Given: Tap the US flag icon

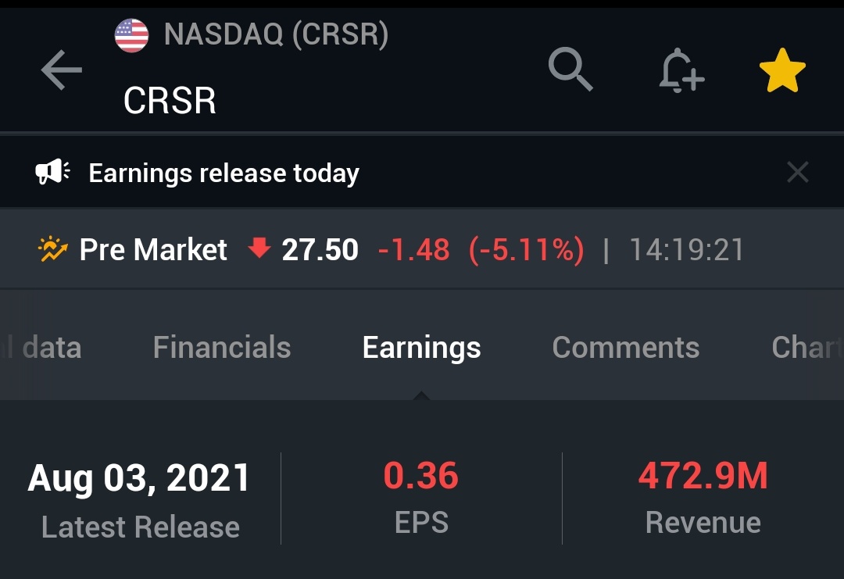Looking at the screenshot, I should pyautogui.click(x=131, y=36).
